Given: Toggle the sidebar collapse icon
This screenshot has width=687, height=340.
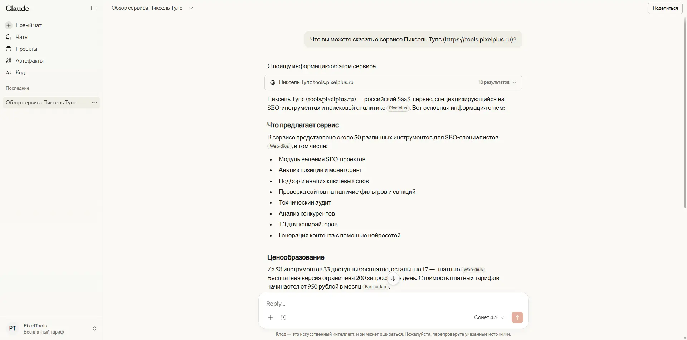Looking at the screenshot, I should [x=94, y=8].
